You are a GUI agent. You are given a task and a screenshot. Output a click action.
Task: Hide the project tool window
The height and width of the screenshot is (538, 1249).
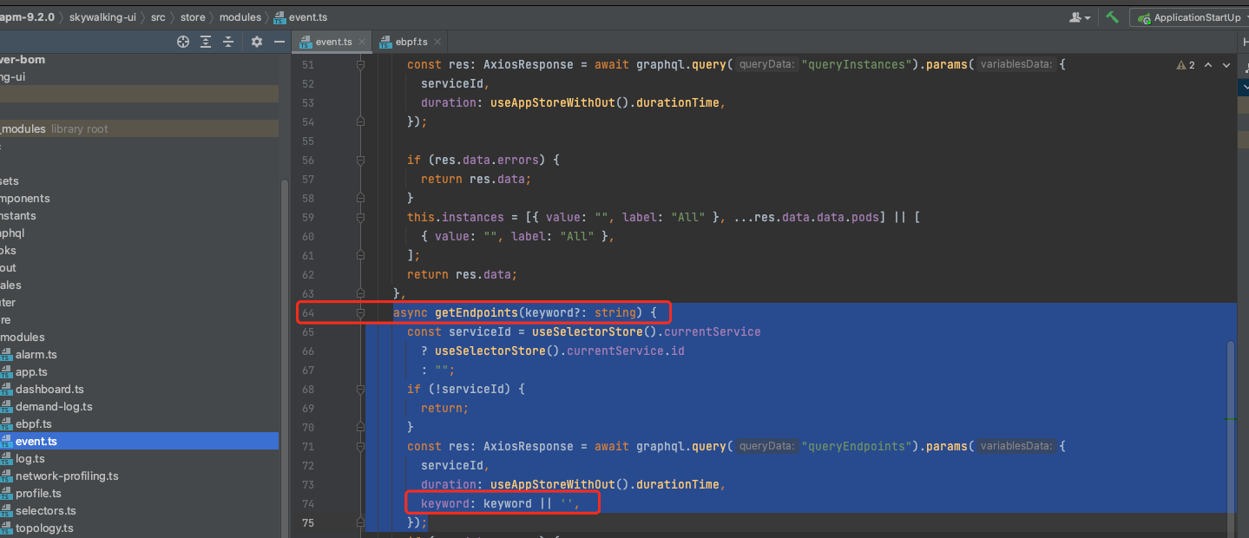click(279, 42)
